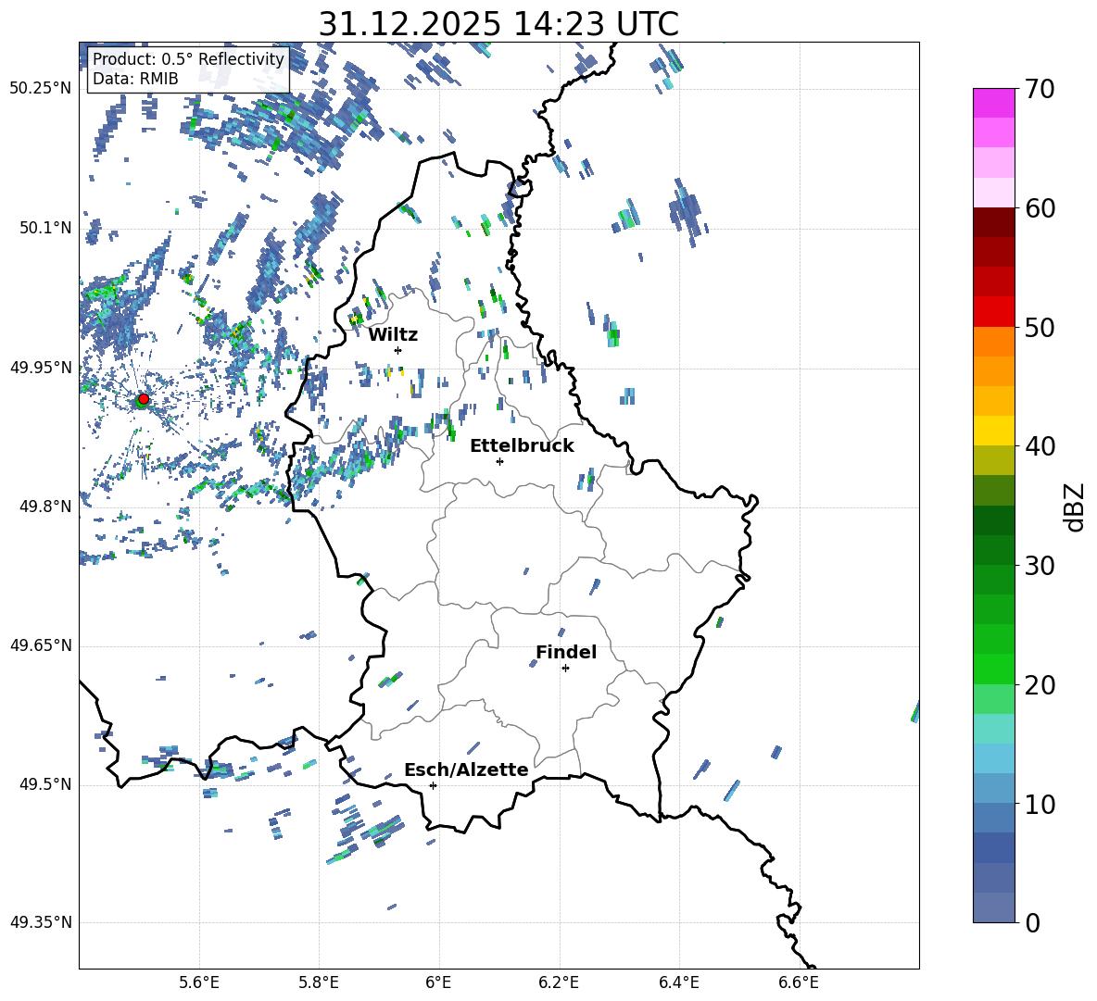Click the 10 colorbar tick label
The width and height of the screenshot is (1097, 1001).
[x=1040, y=804]
